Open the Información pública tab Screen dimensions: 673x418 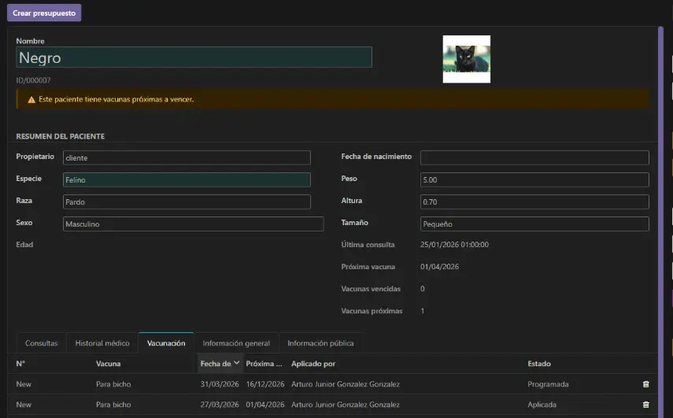point(320,343)
